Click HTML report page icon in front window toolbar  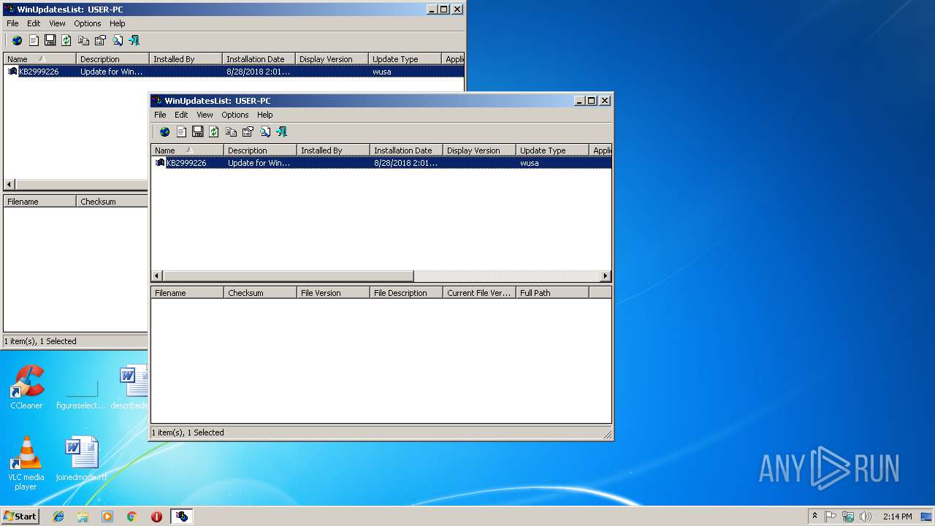(181, 132)
